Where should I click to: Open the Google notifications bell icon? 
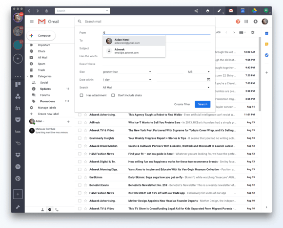pos(255,22)
